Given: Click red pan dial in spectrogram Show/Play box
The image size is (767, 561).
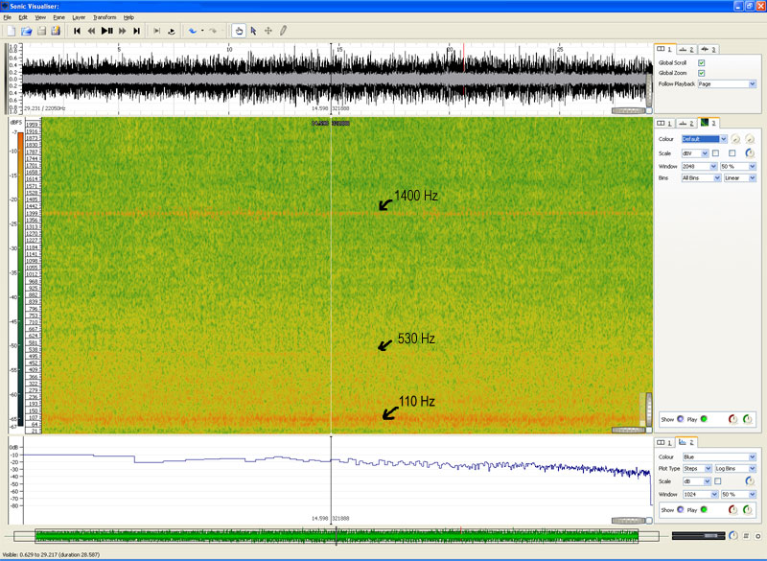Looking at the screenshot, I should 732,419.
